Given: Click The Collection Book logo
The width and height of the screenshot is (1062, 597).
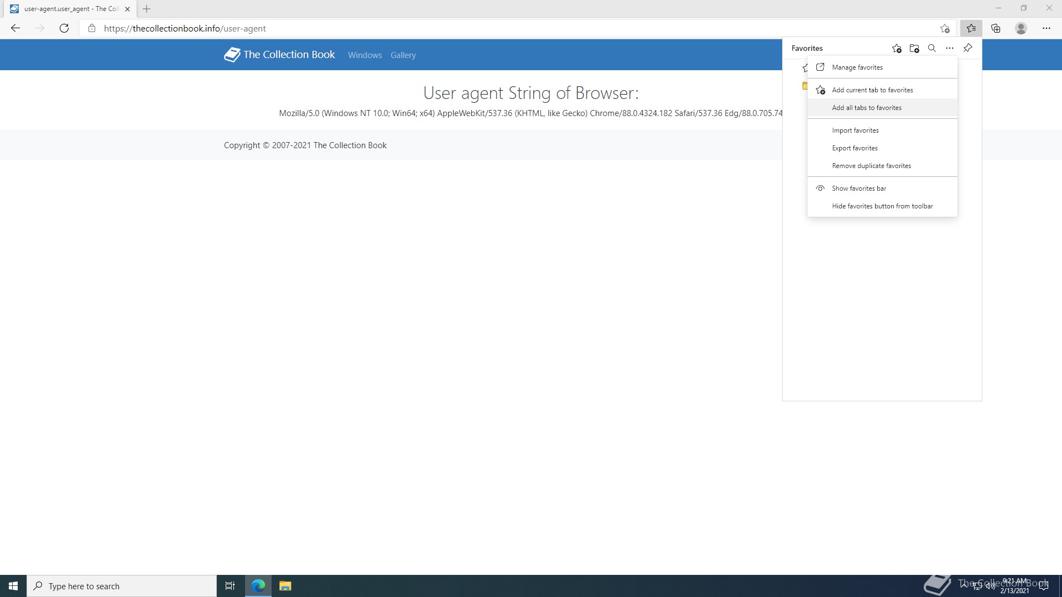Looking at the screenshot, I should (x=232, y=54).
